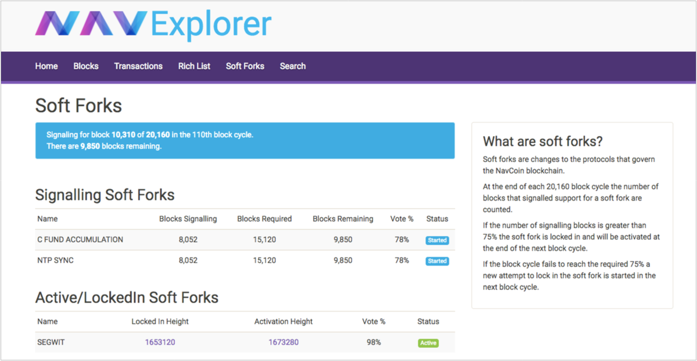This screenshot has height=361, width=697.
Task: Click 15,120 blocks required in C FUND ACCUMULATION row
Action: pyautogui.click(x=264, y=240)
